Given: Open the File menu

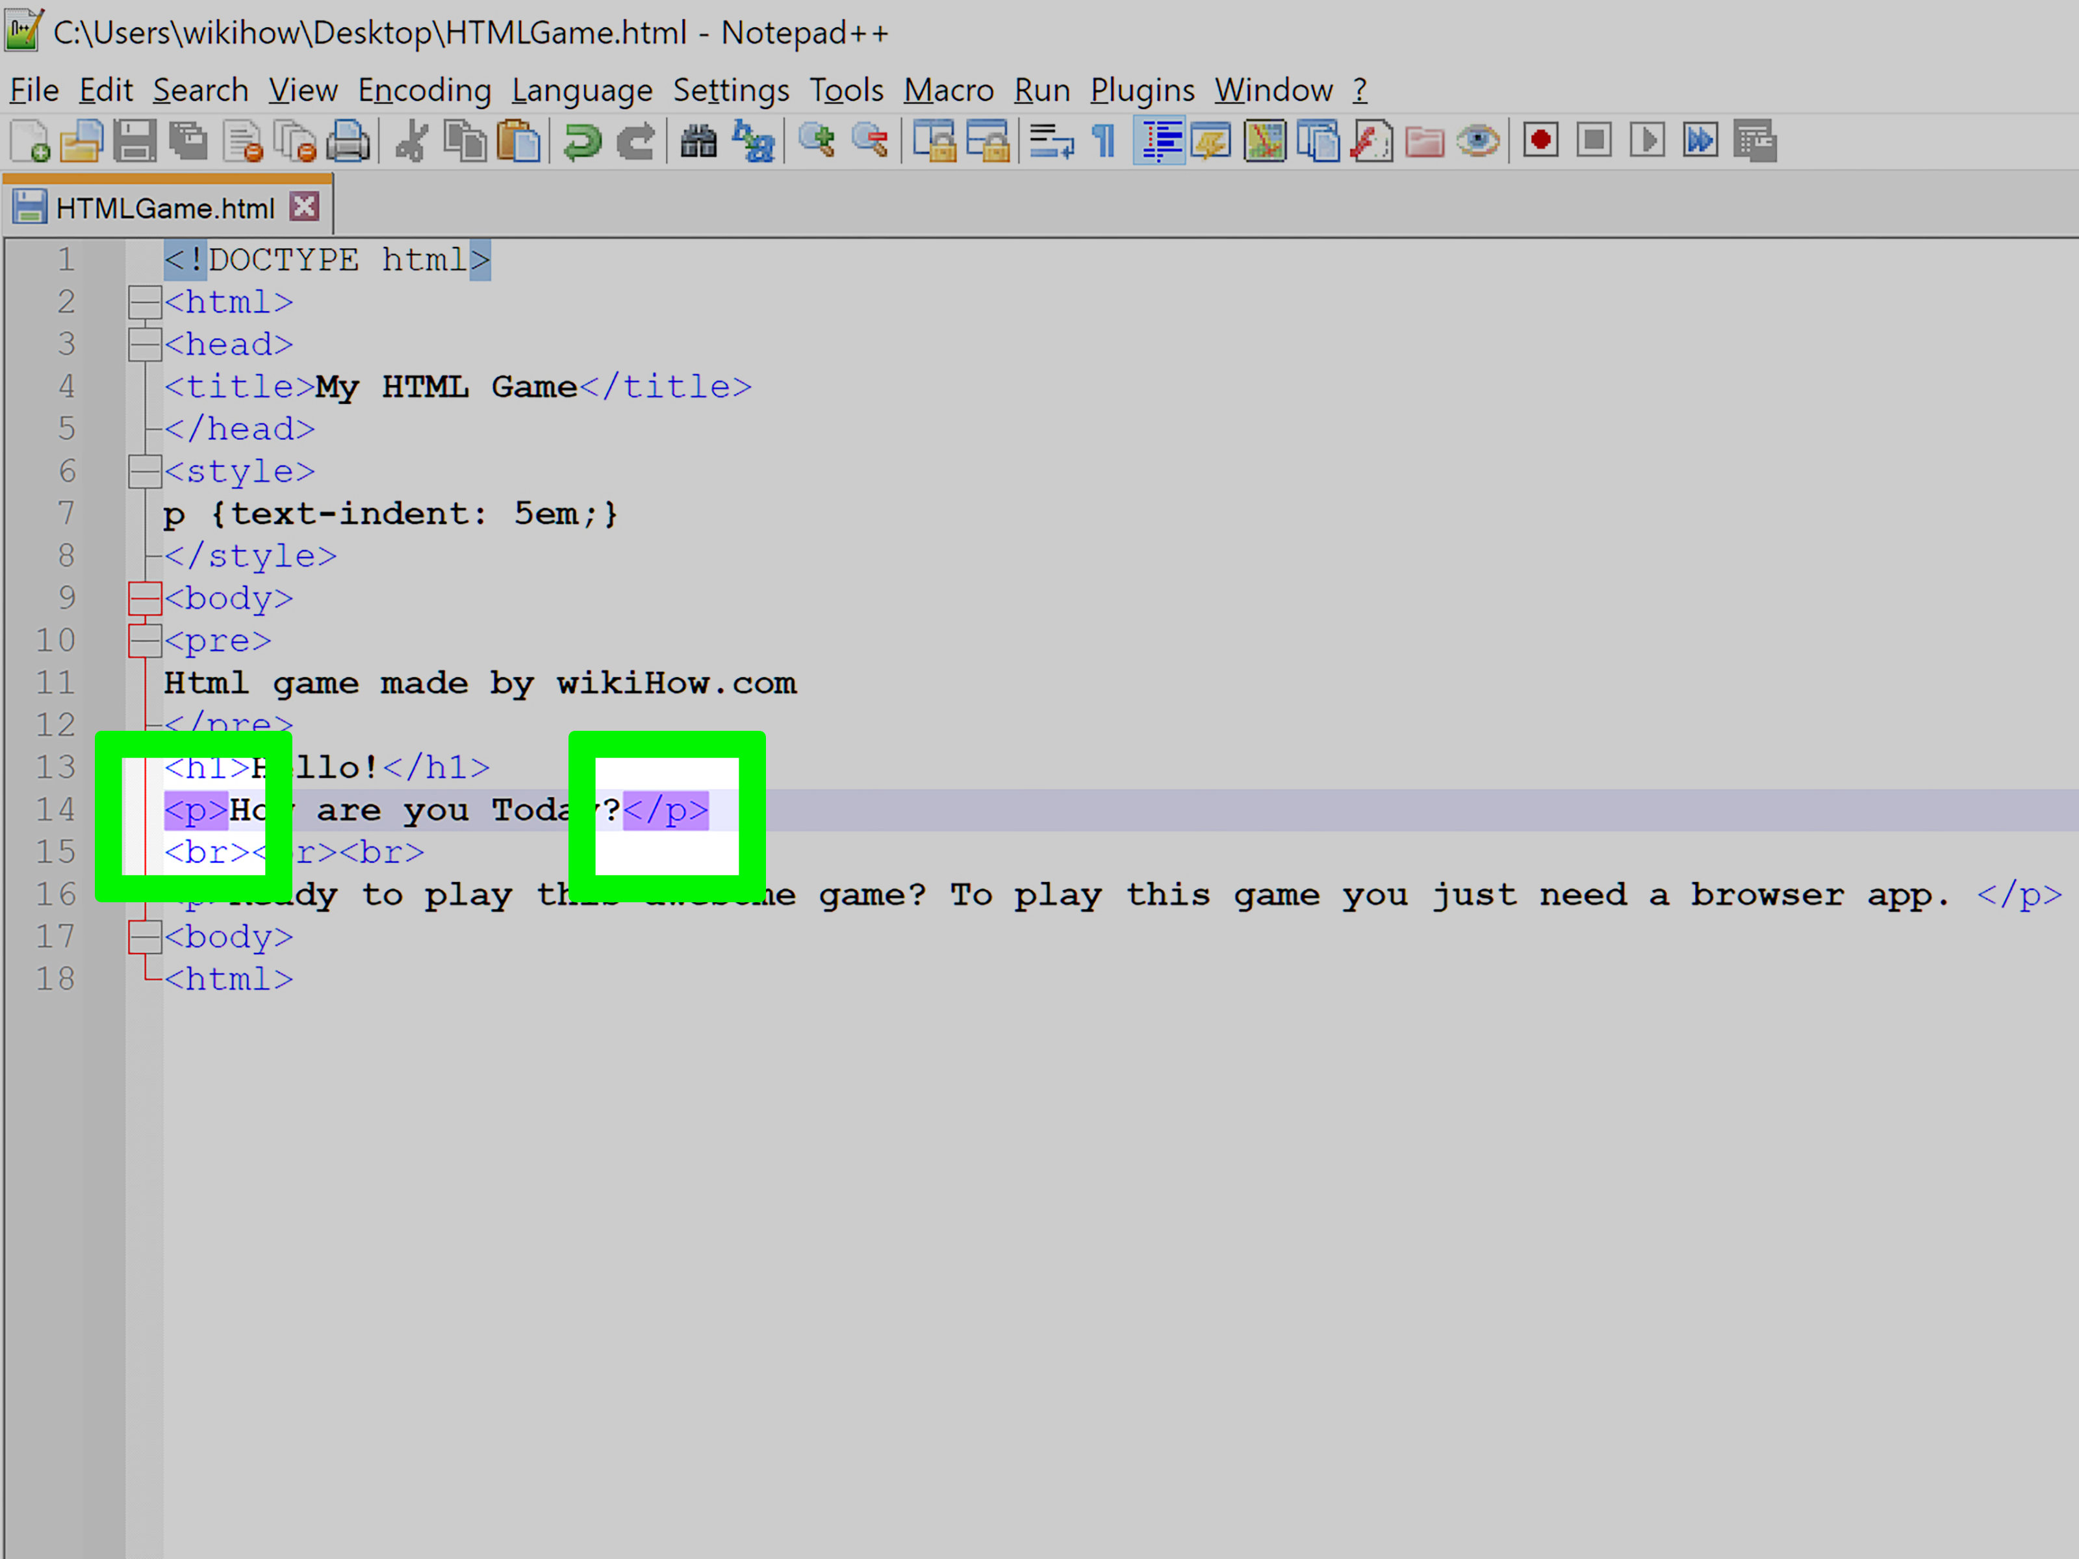Looking at the screenshot, I should pos(35,90).
